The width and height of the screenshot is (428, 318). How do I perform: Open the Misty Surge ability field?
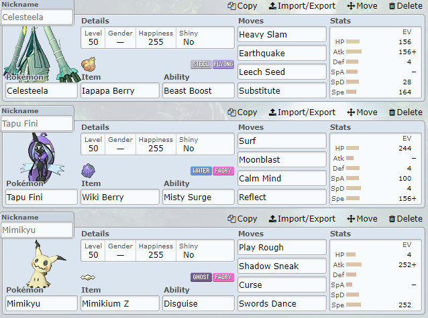click(x=199, y=197)
